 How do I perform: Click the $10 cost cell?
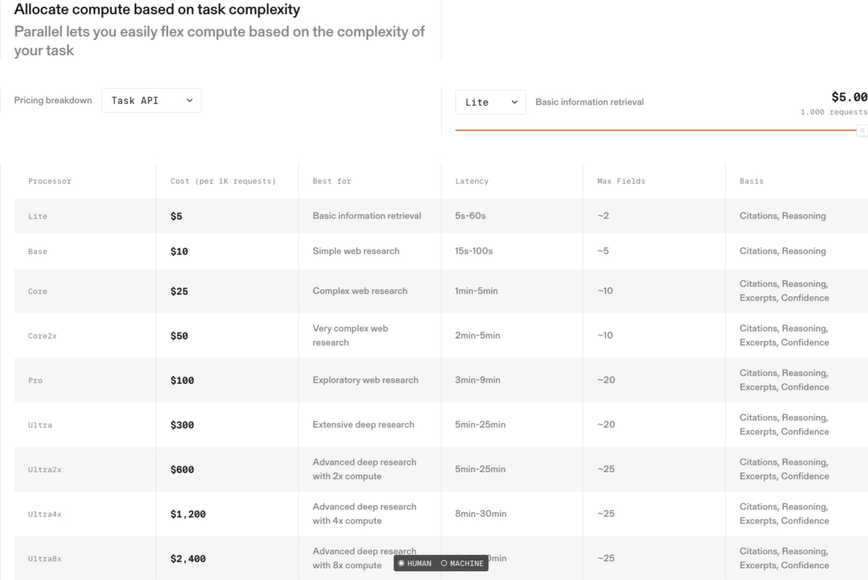pyautogui.click(x=179, y=252)
